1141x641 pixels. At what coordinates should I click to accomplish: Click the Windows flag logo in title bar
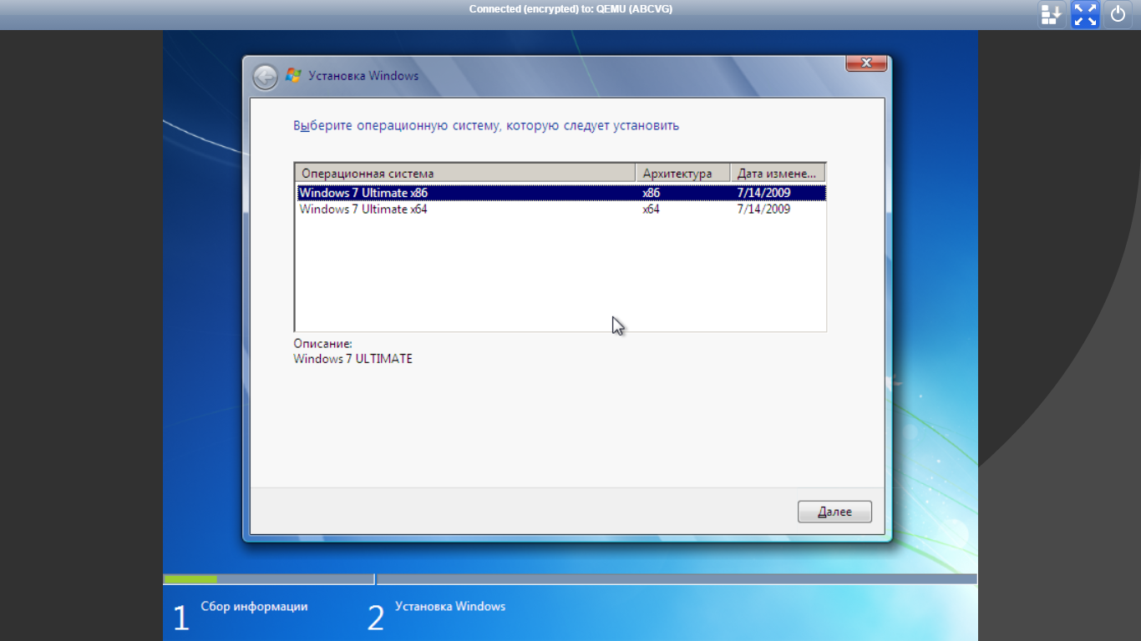(293, 75)
